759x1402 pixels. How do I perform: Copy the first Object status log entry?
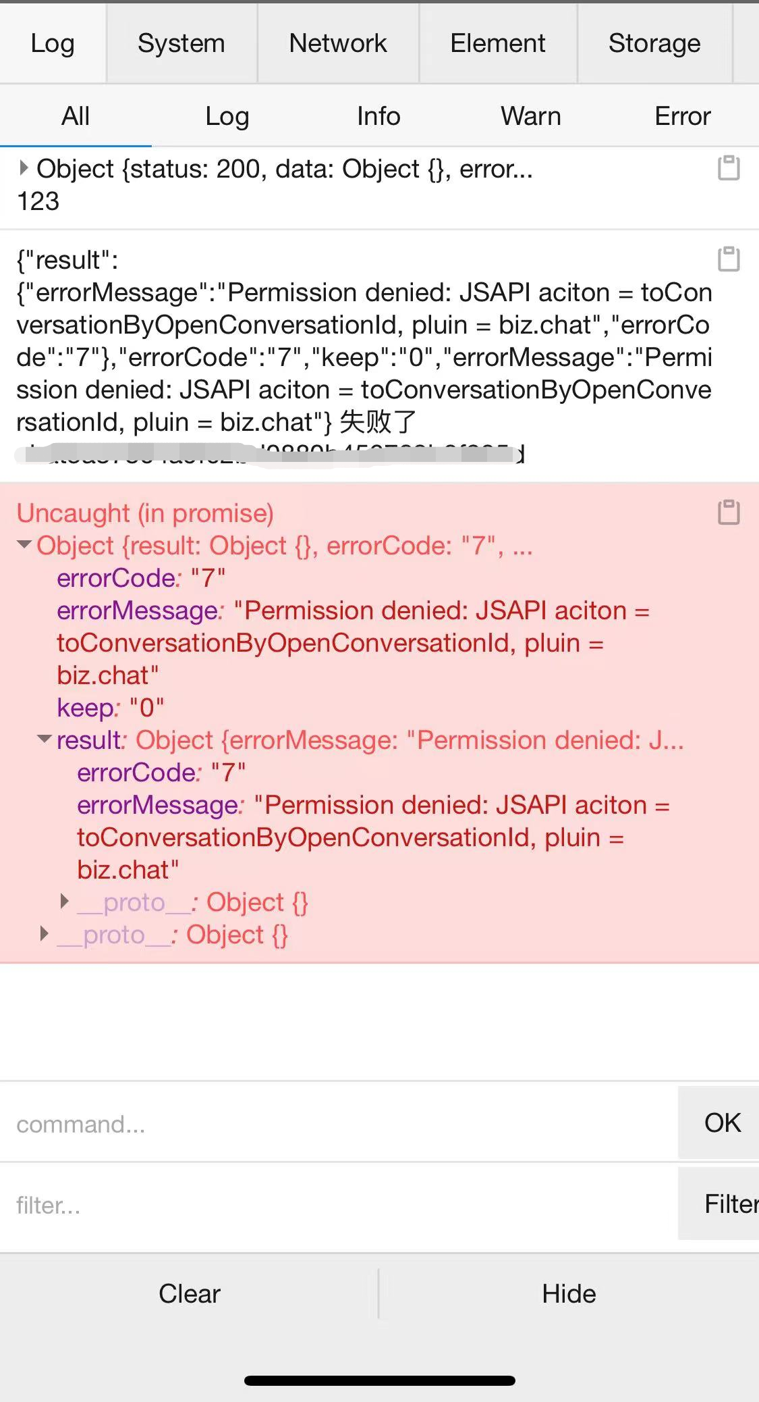click(729, 168)
